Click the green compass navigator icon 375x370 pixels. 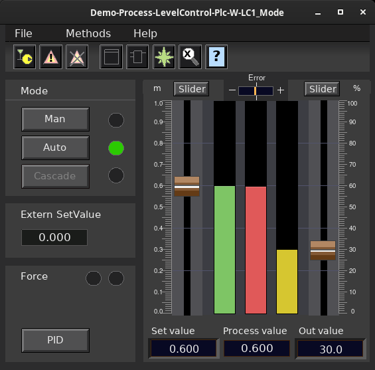pos(164,56)
